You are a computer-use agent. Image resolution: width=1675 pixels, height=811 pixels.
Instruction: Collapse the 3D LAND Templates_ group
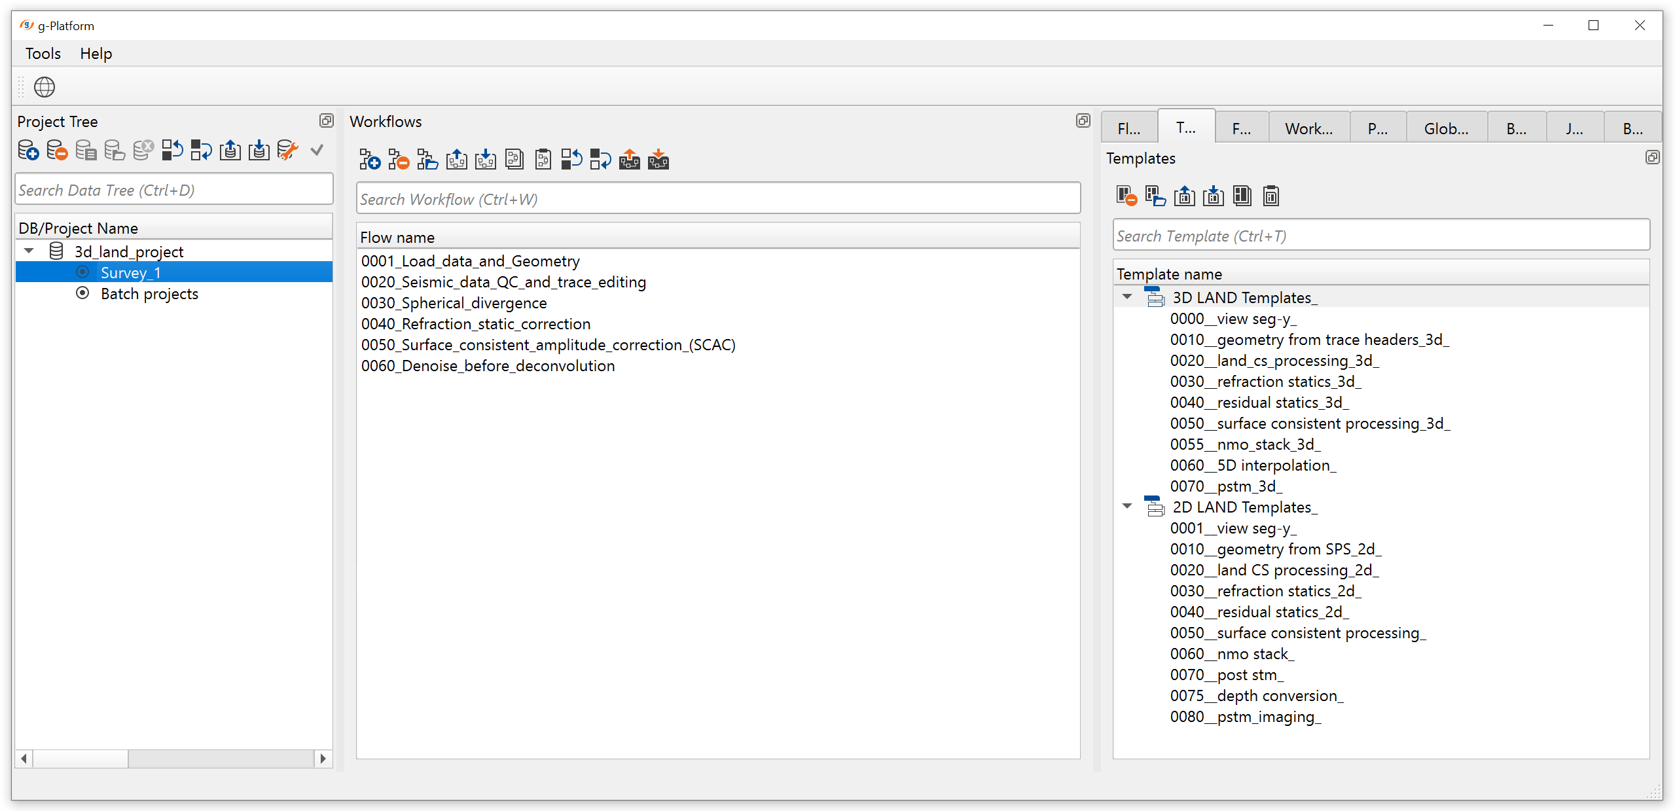1127,297
